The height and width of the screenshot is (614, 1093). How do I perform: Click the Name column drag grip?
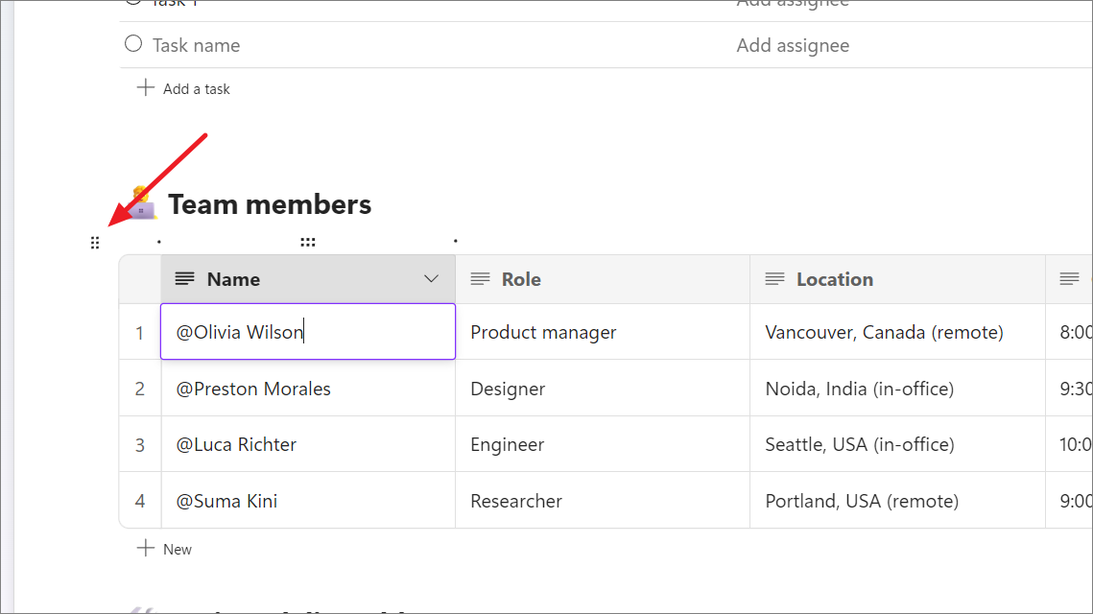[x=307, y=242]
